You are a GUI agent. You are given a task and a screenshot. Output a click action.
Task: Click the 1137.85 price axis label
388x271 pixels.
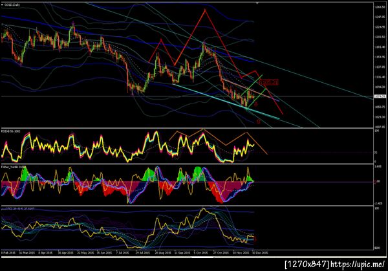tap(380, 67)
